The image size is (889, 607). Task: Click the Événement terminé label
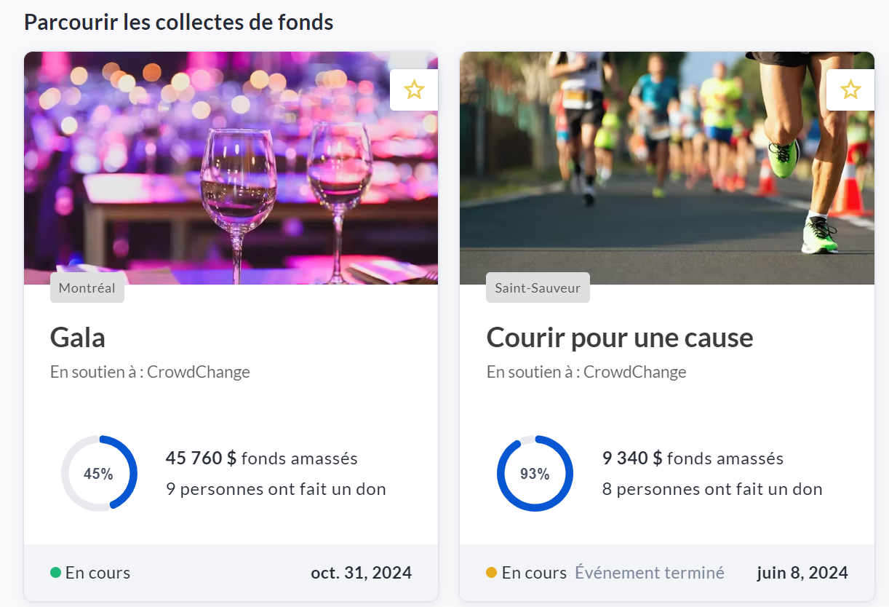pyautogui.click(x=650, y=573)
